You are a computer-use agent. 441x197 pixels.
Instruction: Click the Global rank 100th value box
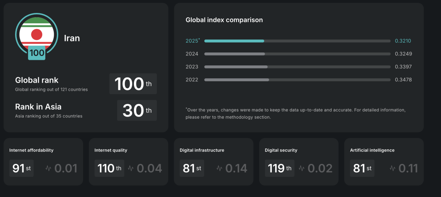[133, 83]
